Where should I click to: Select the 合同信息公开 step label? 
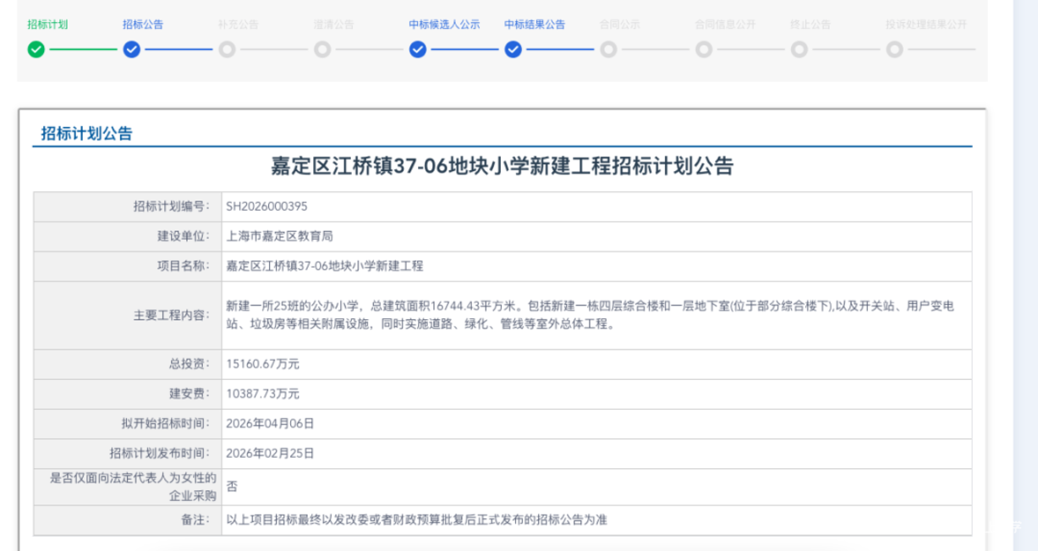click(x=725, y=25)
